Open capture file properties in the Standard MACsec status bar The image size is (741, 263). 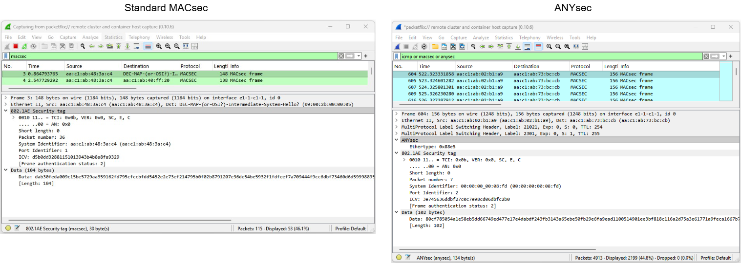[17, 228]
